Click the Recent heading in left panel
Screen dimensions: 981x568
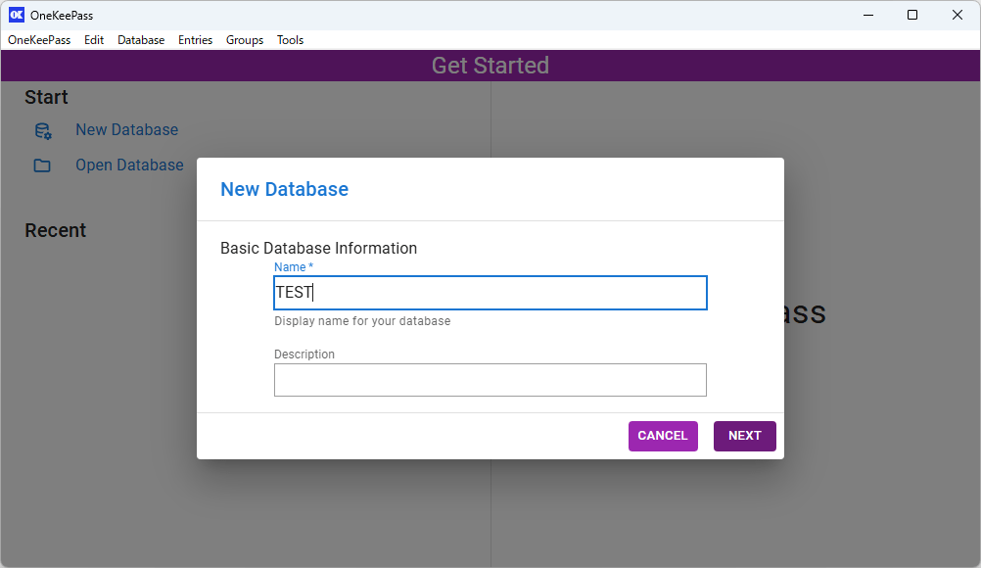click(x=55, y=230)
